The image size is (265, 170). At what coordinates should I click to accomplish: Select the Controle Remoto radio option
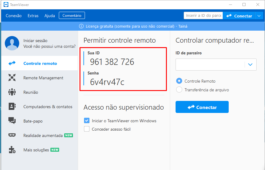[x=179, y=81]
